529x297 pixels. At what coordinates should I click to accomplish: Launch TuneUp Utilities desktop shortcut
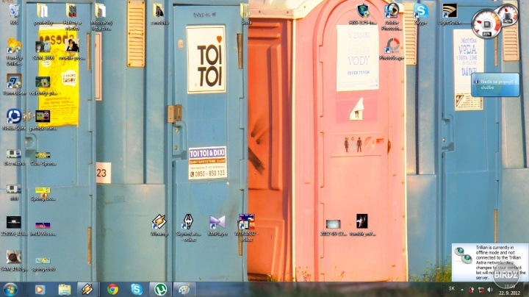[x=14, y=51]
